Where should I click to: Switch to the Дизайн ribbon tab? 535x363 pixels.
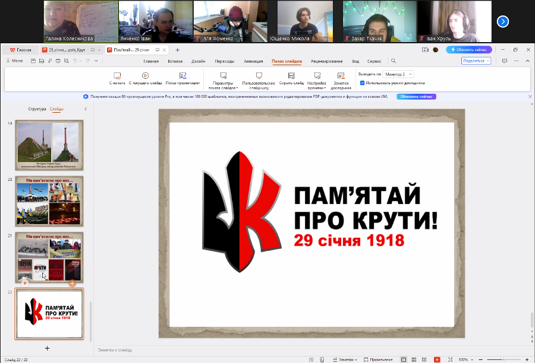pos(198,61)
